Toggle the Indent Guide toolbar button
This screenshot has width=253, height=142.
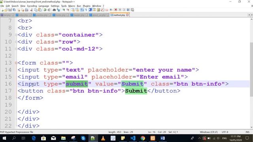(91, 10)
